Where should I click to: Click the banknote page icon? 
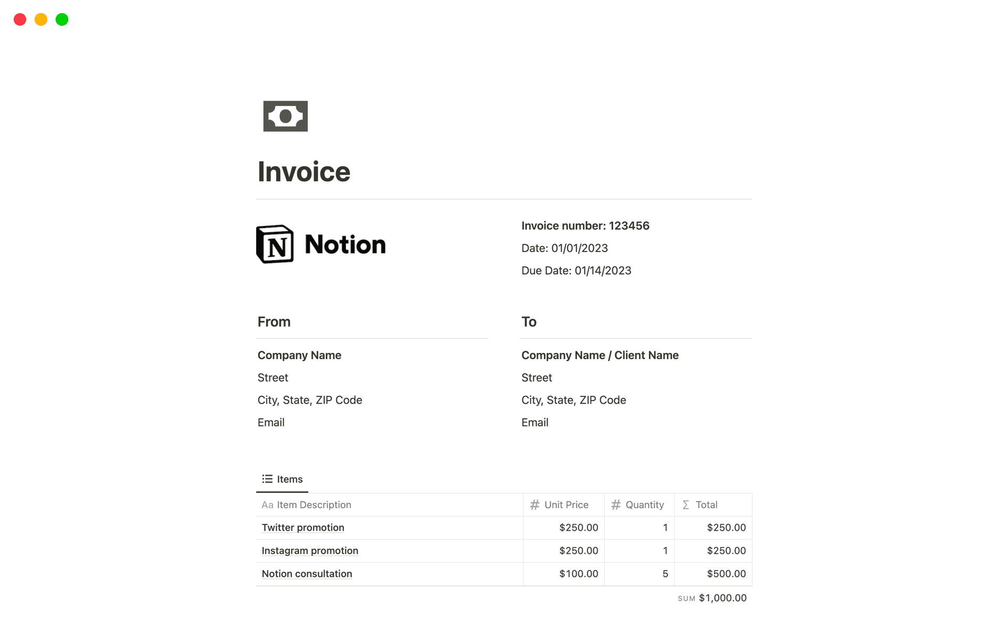285,116
